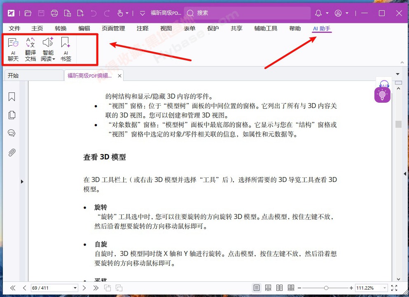This screenshot has height=297, width=409.
Task: Select the hand tool icon
Action: [x=120, y=13]
